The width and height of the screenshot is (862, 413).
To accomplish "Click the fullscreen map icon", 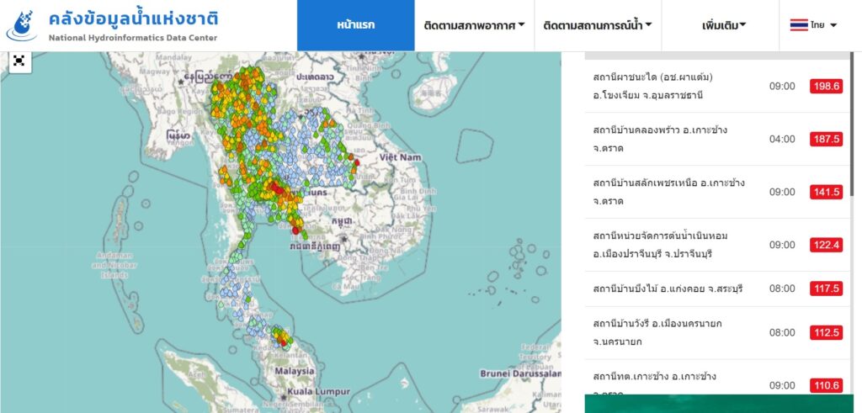I will click(x=19, y=61).
